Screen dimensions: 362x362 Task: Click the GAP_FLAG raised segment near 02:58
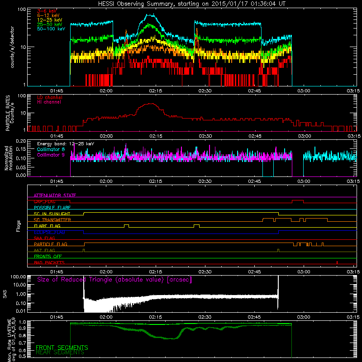tap(298, 201)
